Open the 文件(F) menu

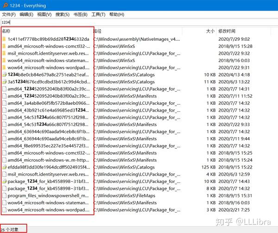coord(9,14)
